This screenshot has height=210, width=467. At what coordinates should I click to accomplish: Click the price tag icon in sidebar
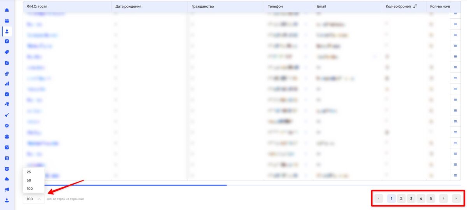point(7,52)
